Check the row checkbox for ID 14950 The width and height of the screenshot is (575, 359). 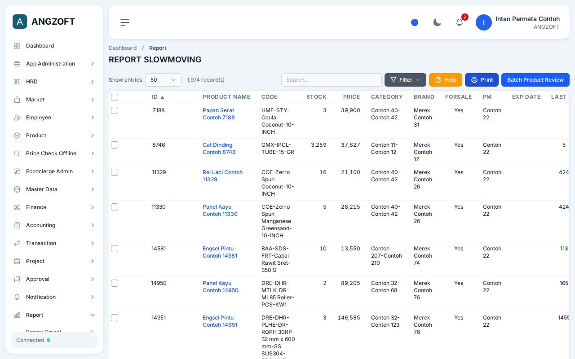pos(115,283)
